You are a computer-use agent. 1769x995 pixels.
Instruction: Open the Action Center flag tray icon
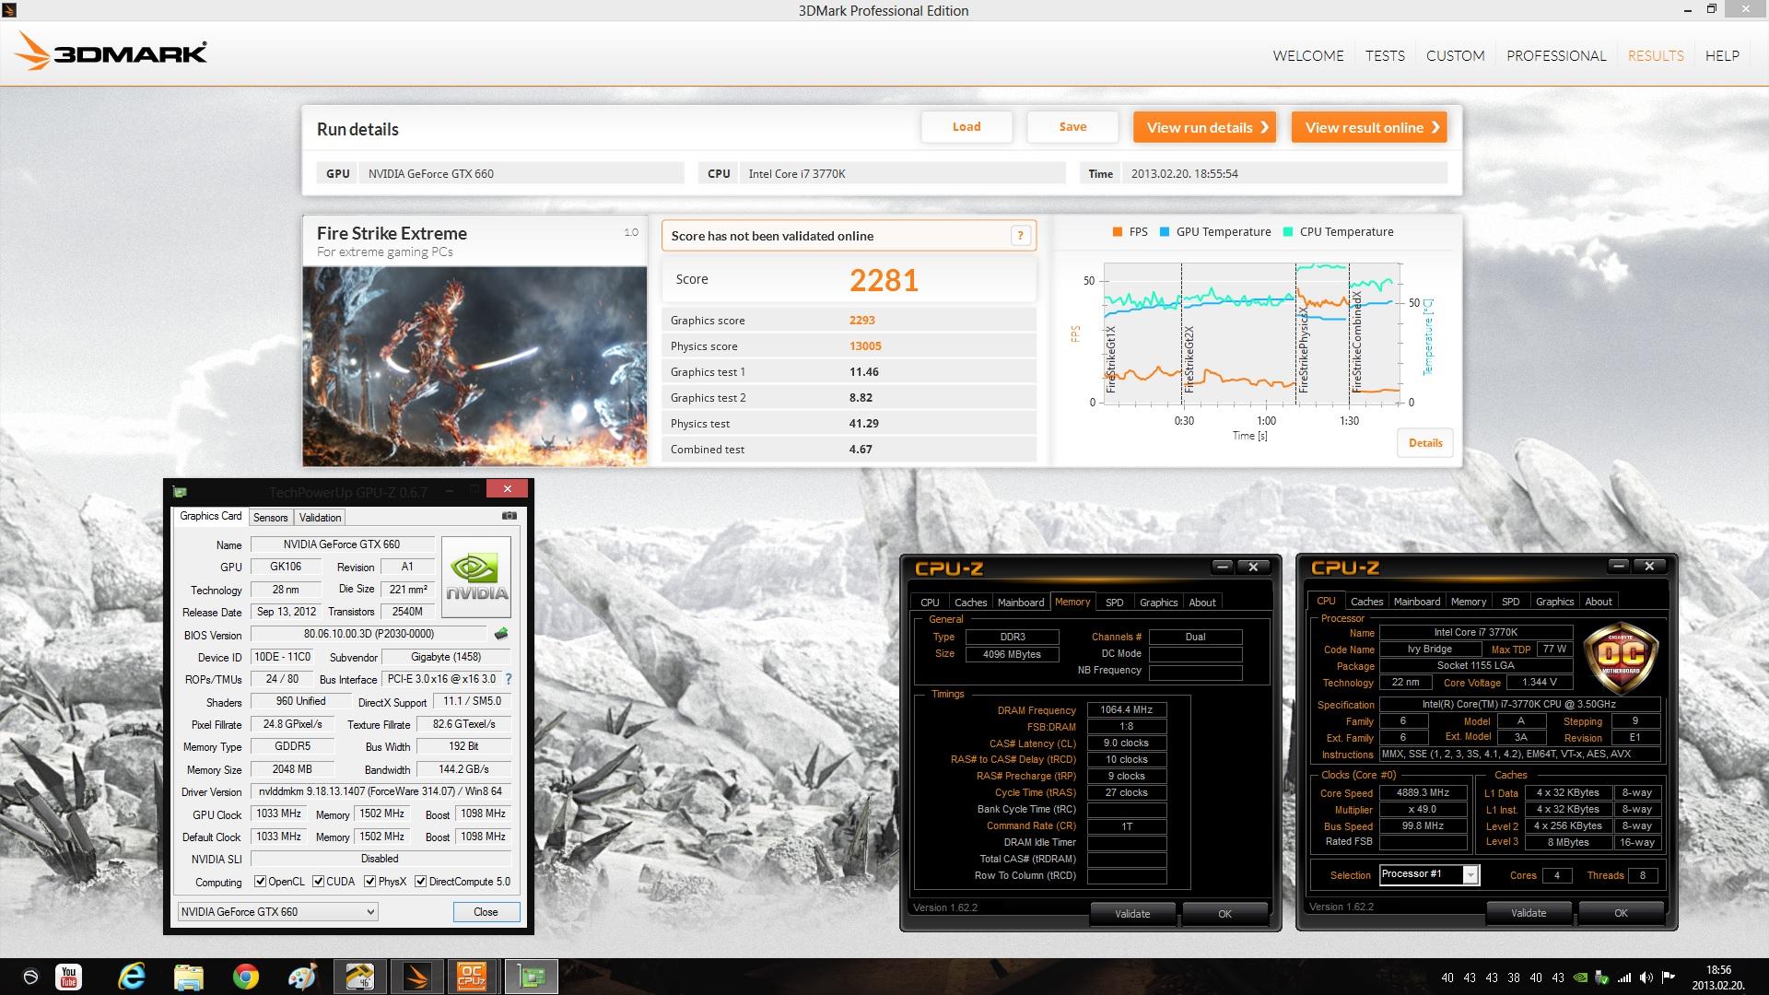1668,977
